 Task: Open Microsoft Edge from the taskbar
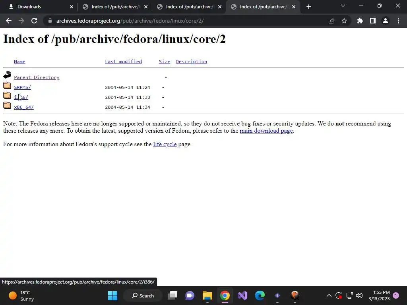260,295
